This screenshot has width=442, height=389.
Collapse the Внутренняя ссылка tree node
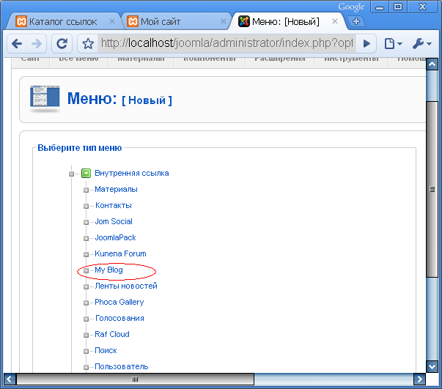pyautogui.click(x=71, y=174)
